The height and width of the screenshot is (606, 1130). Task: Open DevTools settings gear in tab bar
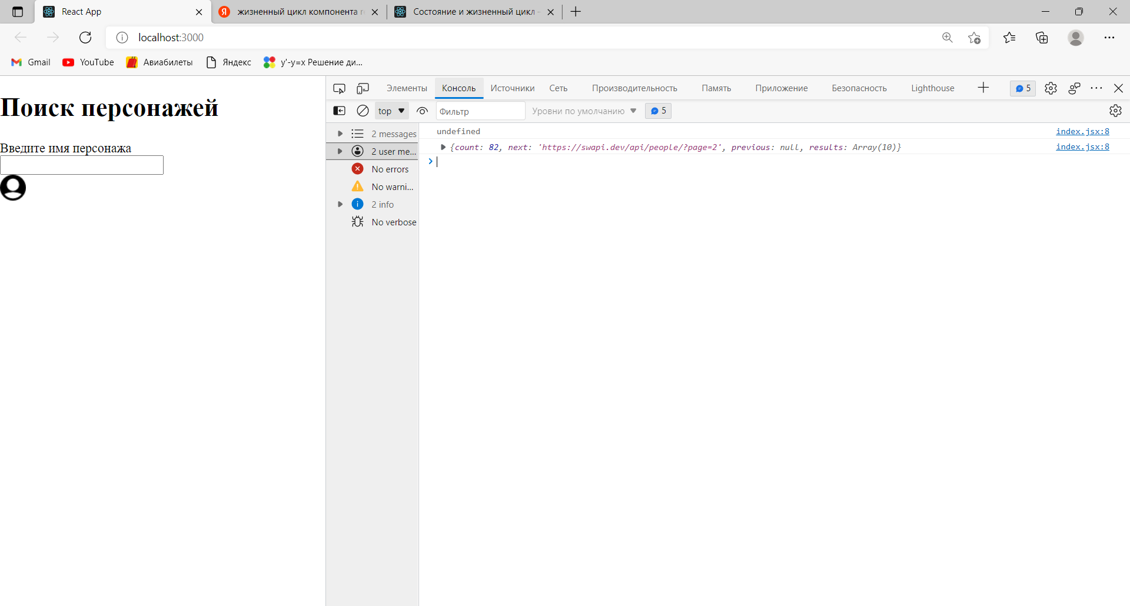[1051, 88]
